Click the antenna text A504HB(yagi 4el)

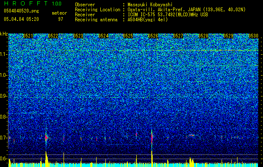click(148, 20)
